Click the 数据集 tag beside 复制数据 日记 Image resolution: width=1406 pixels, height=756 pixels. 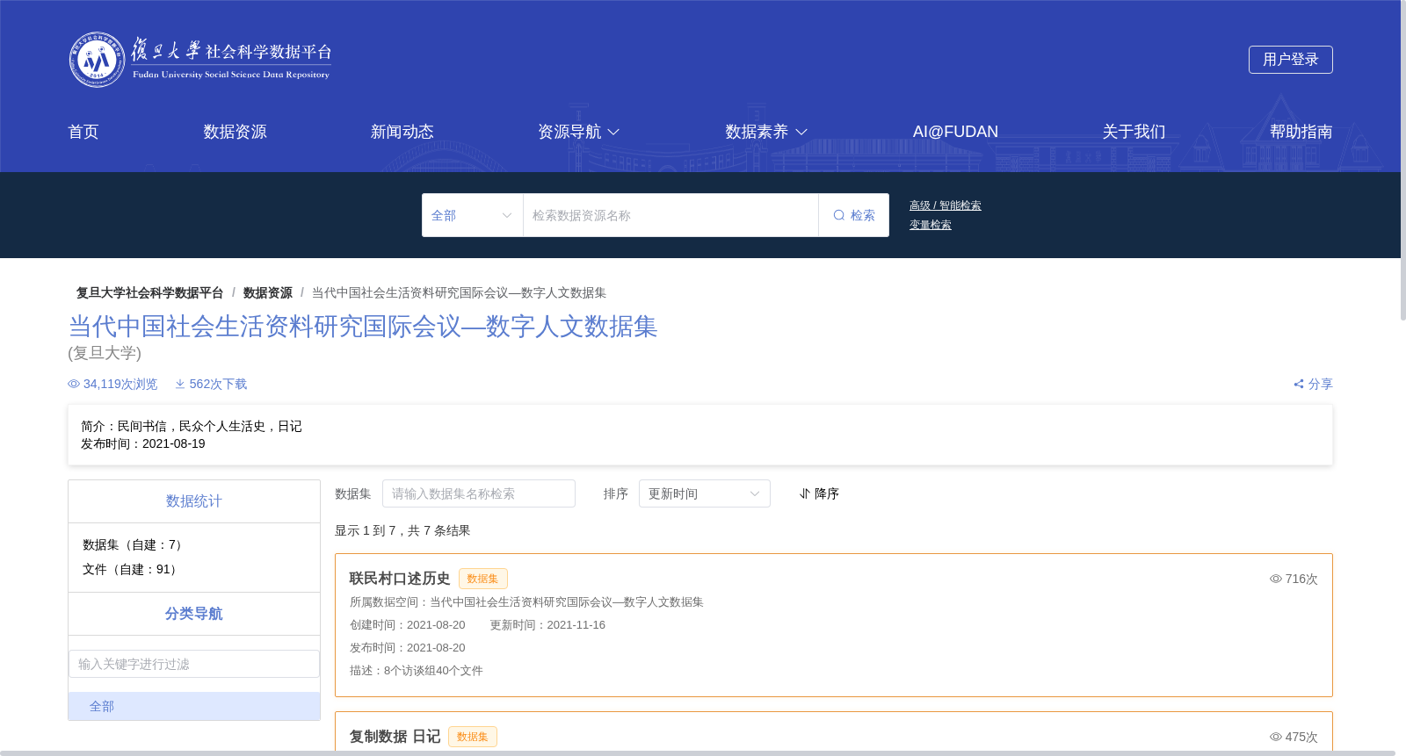click(472, 737)
